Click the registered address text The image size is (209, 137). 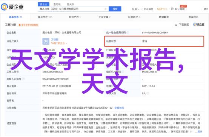[x=77, y=108]
